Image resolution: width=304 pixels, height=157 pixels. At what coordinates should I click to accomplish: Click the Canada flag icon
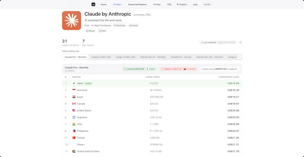click(74, 104)
